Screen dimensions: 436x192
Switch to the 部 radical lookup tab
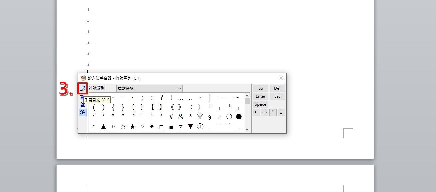(x=83, y=105)
